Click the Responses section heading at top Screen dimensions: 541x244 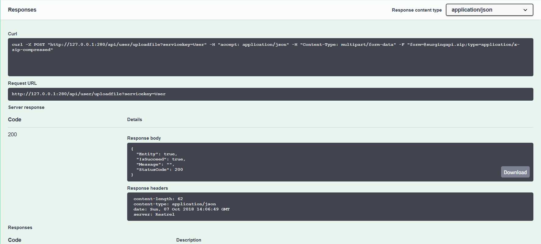(22, 10)
